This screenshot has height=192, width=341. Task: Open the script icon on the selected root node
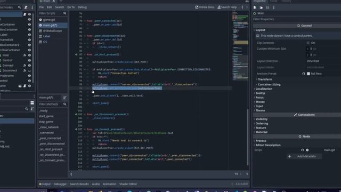25,14
